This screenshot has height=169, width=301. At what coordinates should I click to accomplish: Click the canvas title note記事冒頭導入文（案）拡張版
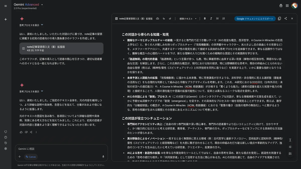pyautogui.click(x=136, y=19)
